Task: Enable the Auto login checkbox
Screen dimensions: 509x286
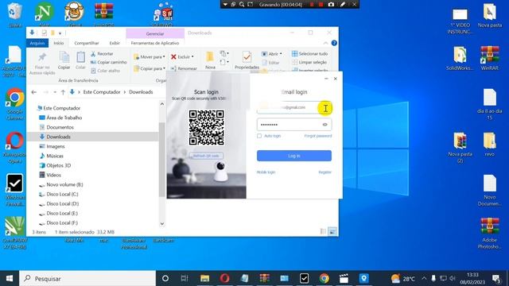Action: click(259, 136)
